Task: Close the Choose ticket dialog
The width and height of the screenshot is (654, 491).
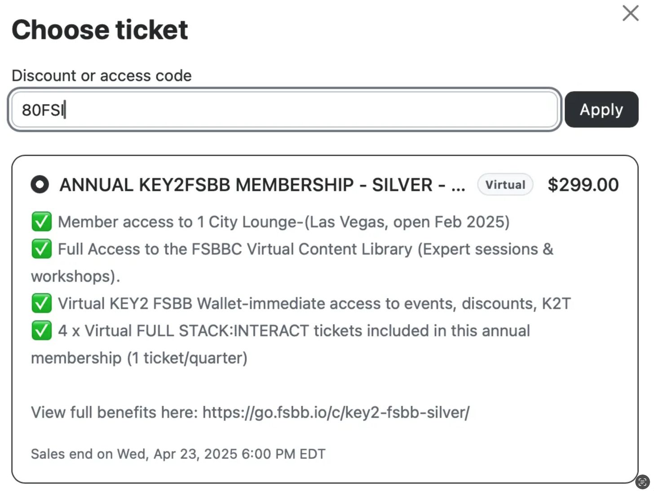Action: coord(631,13)
